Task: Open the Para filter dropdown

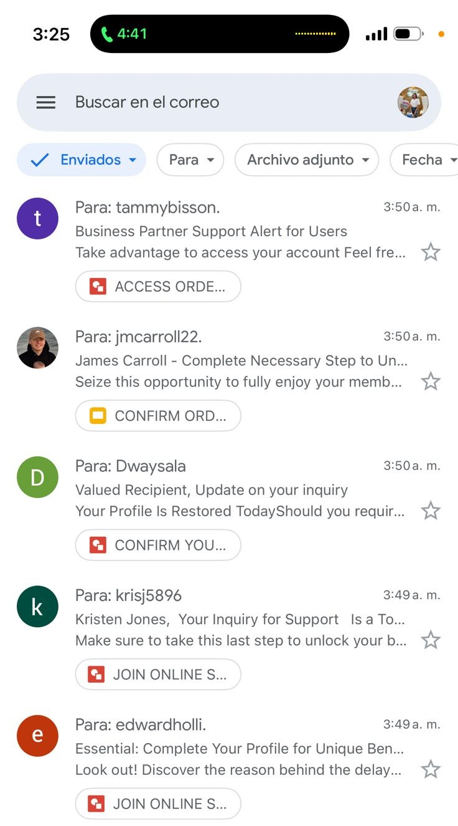Action: click(x=190, y=160)
